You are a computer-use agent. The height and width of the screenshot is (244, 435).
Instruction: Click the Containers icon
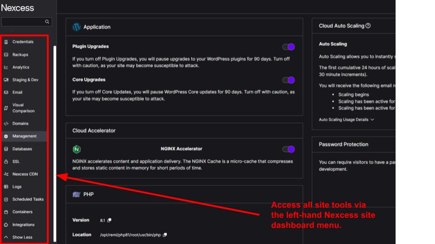tap(6, 212)
